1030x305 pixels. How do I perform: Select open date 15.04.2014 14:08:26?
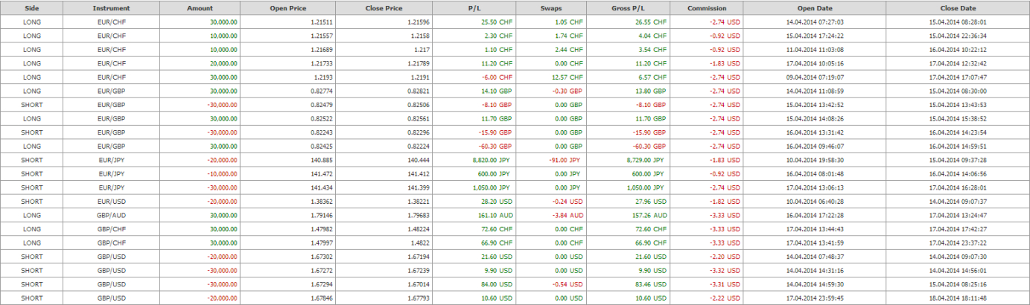[x=815, y=118]
